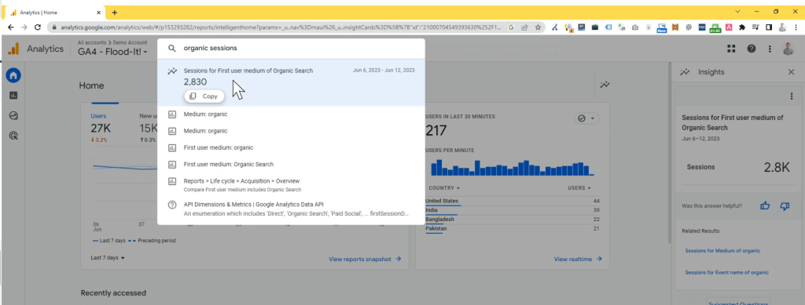
Task: Click the United States country row
Action: tap(513, 202)
